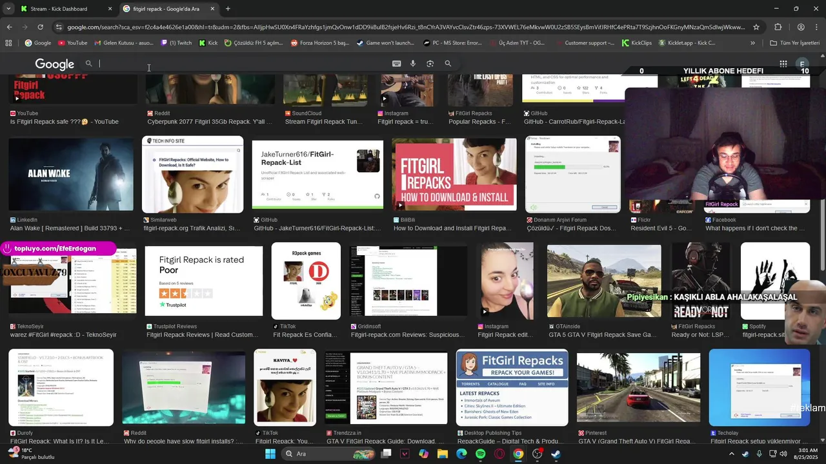The image size is (826, 464).
Task: Open weather widget on taskbar
Action: click(x=31, y=454)
